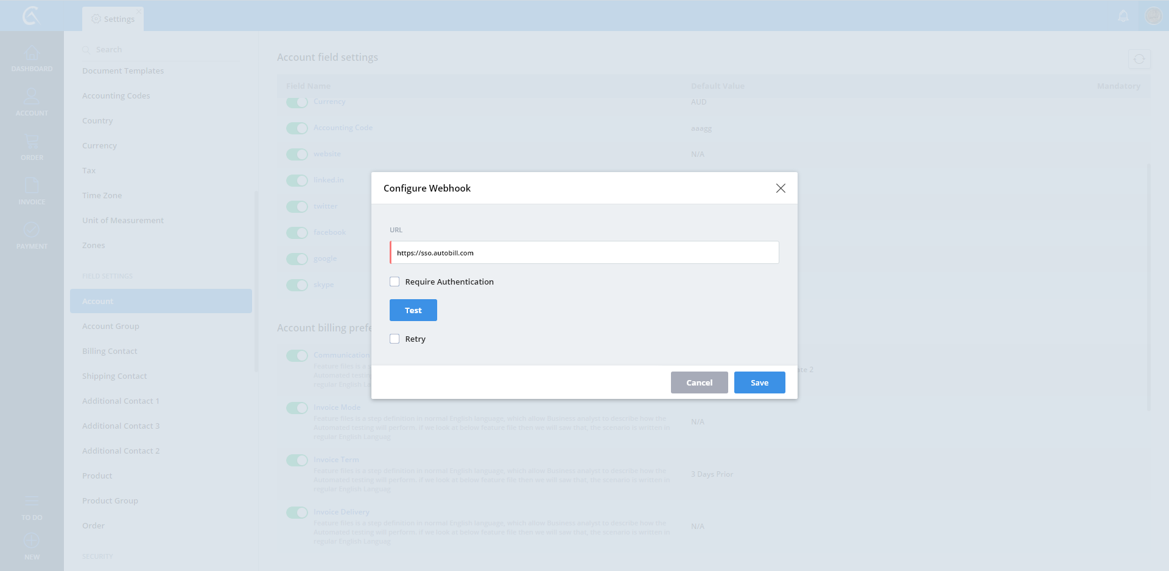Viewport: 1169px width, 571px height.
Task: Switch to the Settings tab
Action: [113, 19]
